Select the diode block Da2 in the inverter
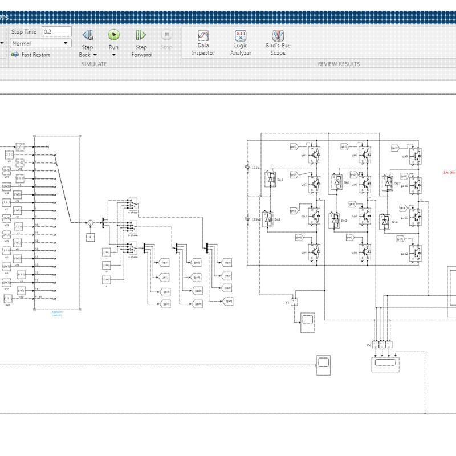The image size is (456, 456). 268,219
